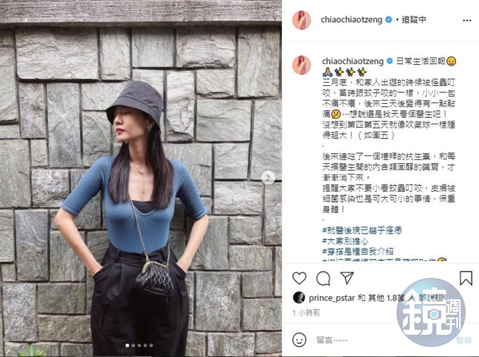Viewport: 479px width, 357px height.
Task: Open comments with the speech bubble icon
Action: click(323, 279)
